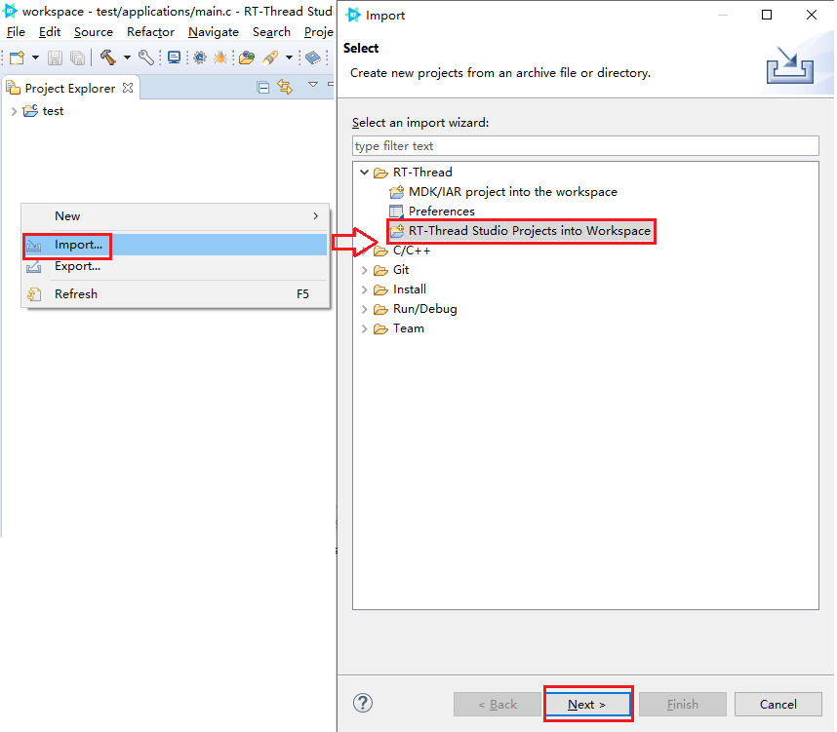Click the New wizard toolbar icon
The height and width of the screenshot is (732, 837).
pos(17,58)
